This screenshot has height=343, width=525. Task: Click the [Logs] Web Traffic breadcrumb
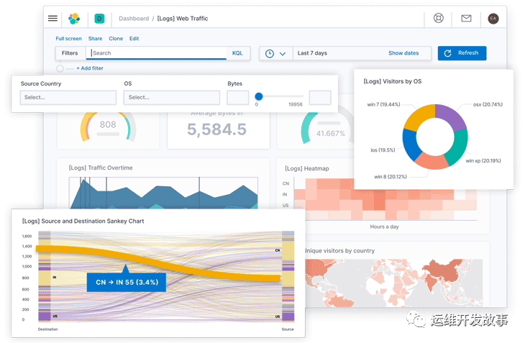(183, 19)
